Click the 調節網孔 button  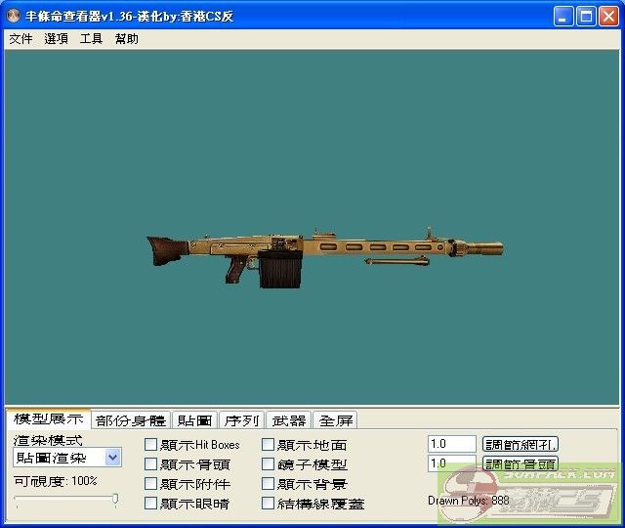521,445
